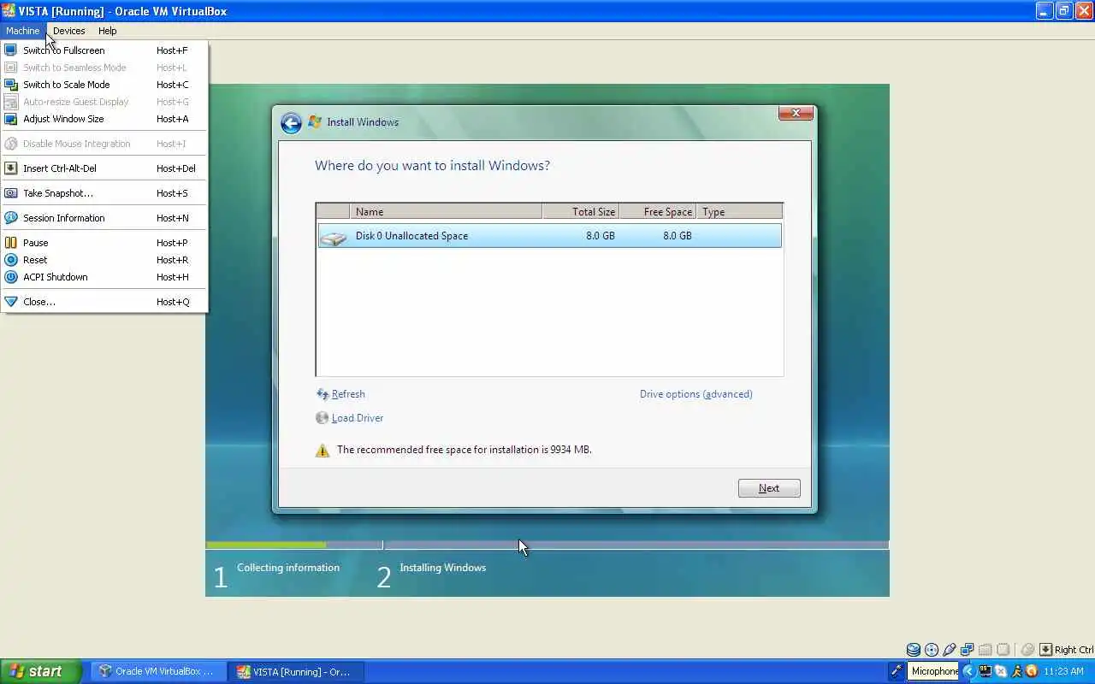
Task: Click the Scale Mode icon
Action: (x=11, y=85)
